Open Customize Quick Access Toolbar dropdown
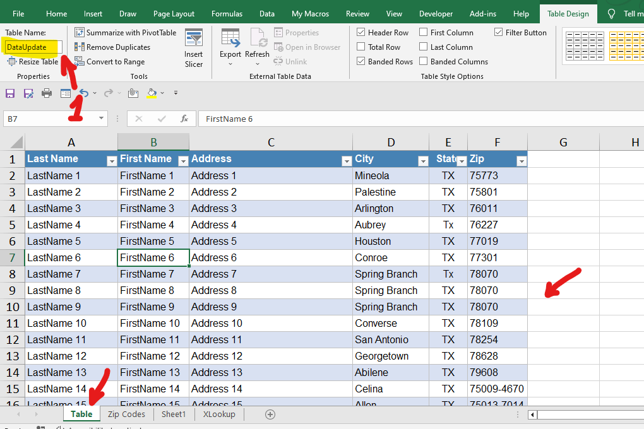The height and width of the screenshot is (429, 644). click(176, 93)
